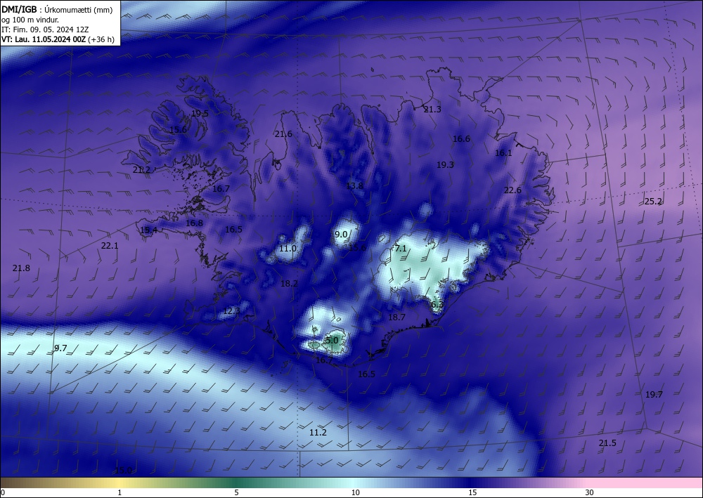Viewport: 703px width, 498px height.
Task: Click the 21.5 value label
Action: (x=607, y=443)
